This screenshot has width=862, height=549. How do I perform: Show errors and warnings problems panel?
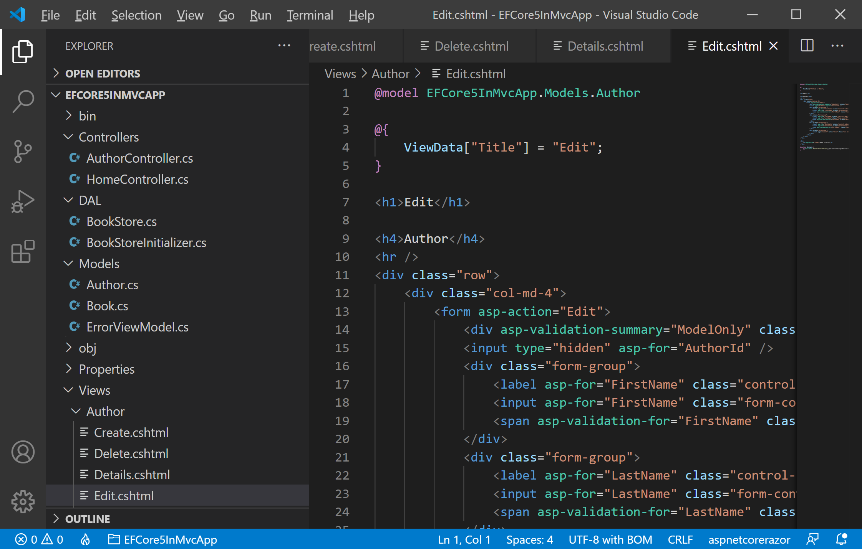coord(39,540)
